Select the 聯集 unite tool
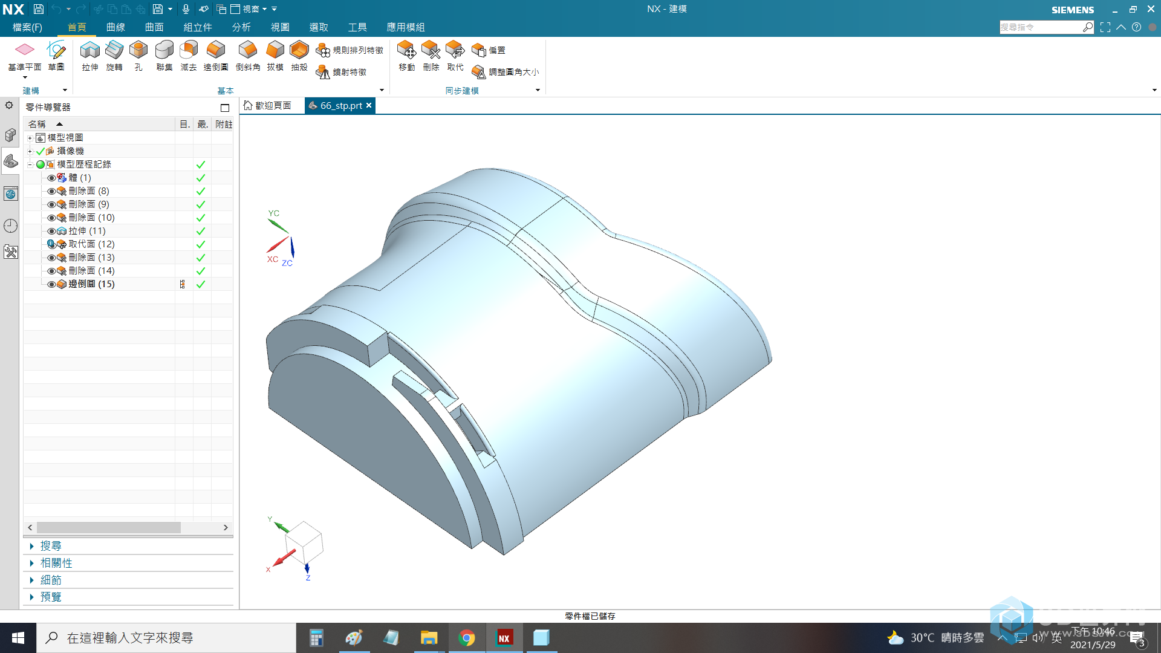1161x653 pixels. (x=164, y=55)
